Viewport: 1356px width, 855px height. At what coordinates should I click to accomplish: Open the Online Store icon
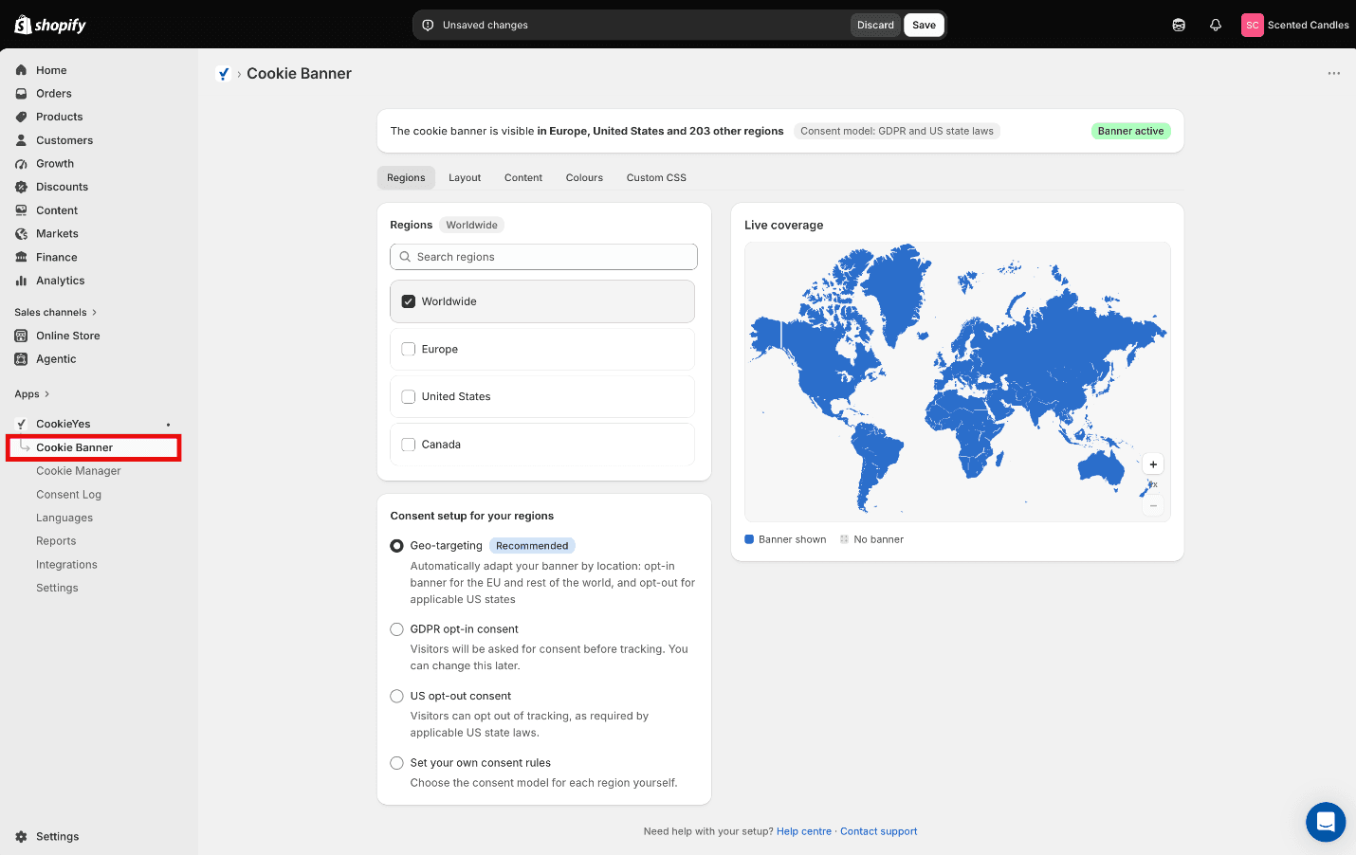tap(21, 336)
